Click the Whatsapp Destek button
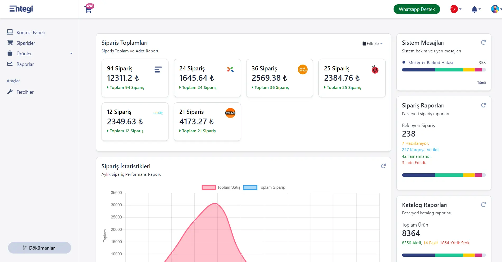The height and width of the screenshot is (262, 502). tap(417, 9)
